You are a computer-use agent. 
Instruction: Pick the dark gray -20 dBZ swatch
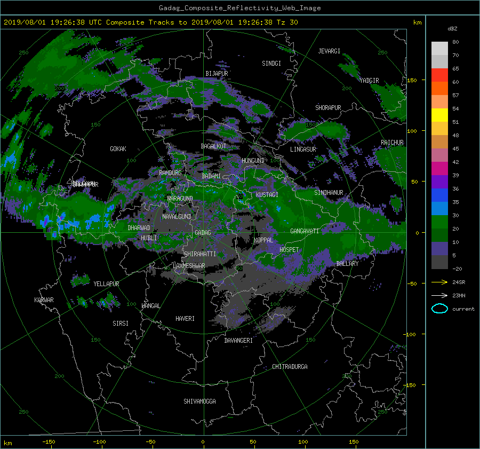coord(439,262)
